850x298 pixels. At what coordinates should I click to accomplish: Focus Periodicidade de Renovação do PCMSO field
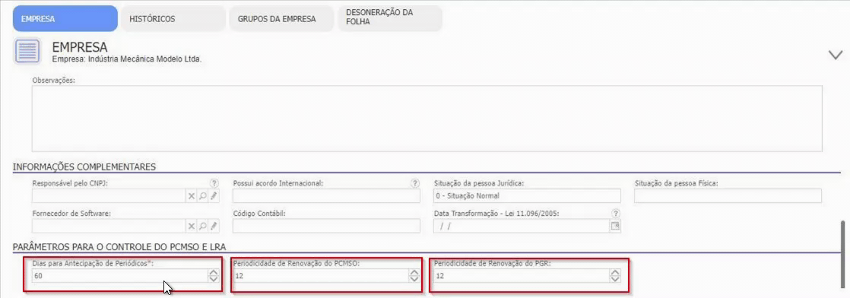[320, 276]
